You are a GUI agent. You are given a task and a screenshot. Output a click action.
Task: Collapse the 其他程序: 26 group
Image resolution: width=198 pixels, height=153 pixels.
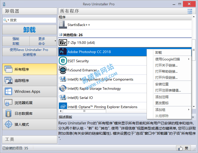click(61, 35)
